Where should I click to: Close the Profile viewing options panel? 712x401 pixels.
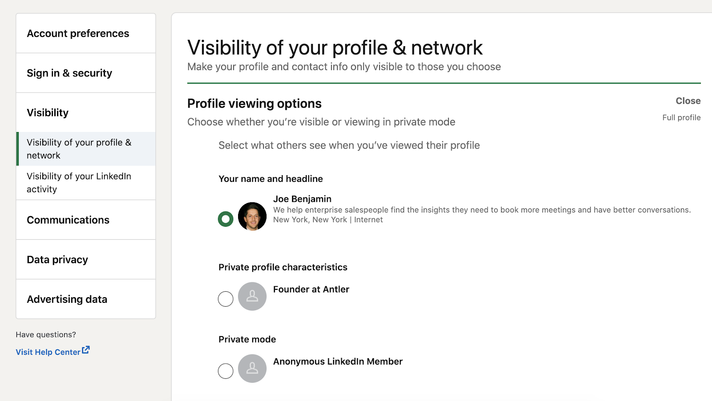pyautogui.click(x=688, y=101)
